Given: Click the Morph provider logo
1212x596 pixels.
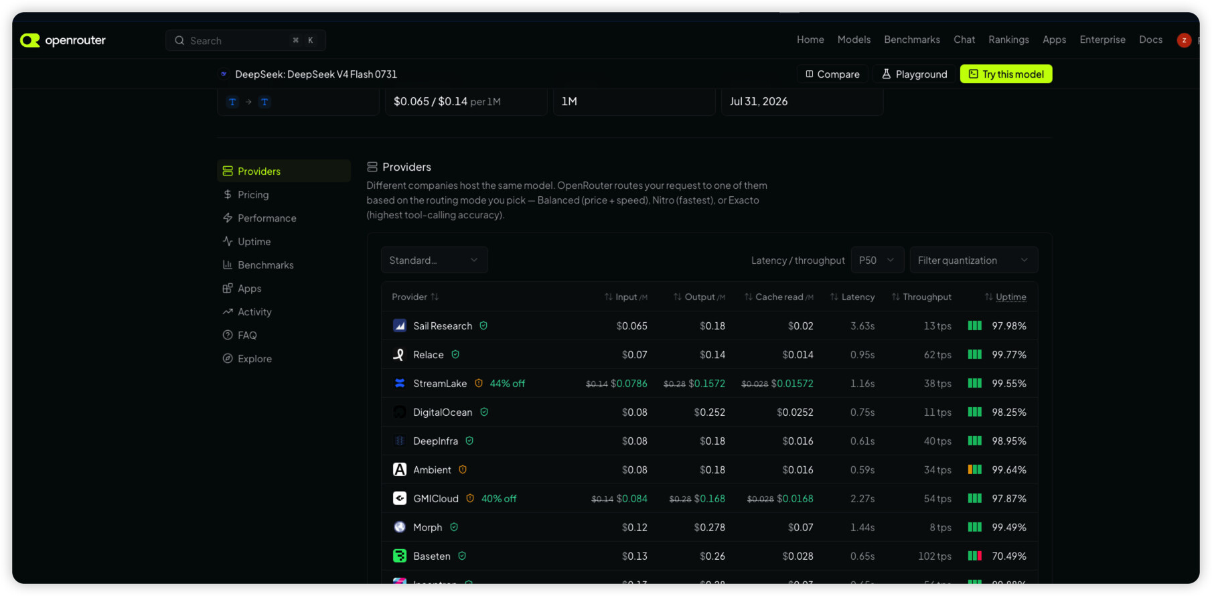Looking at the screenshot, I should click(x=400, y=527).
